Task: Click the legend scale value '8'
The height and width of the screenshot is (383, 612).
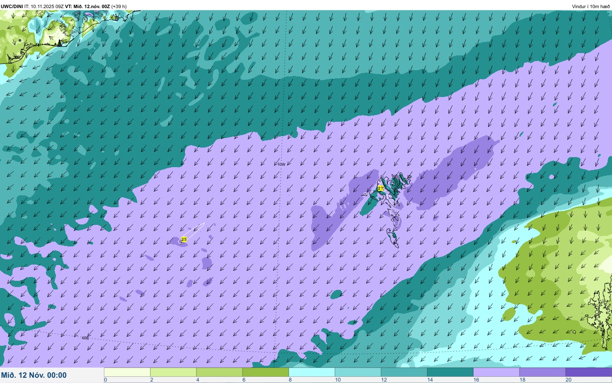Action: click(289, 380)
